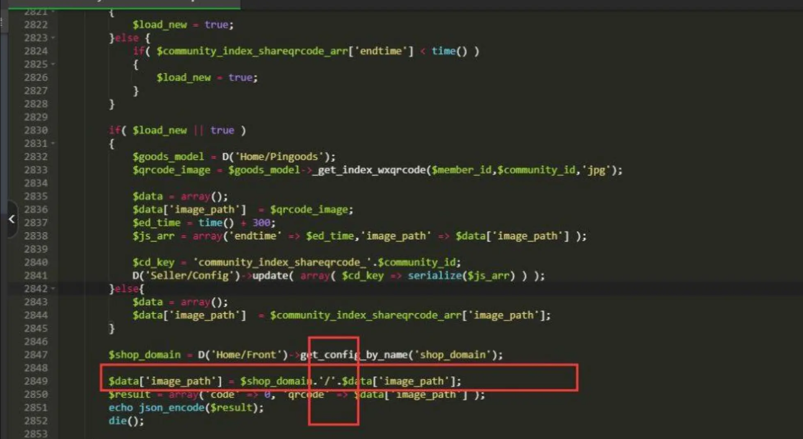Click line number 2847 in the gutter

coord(36,355)
